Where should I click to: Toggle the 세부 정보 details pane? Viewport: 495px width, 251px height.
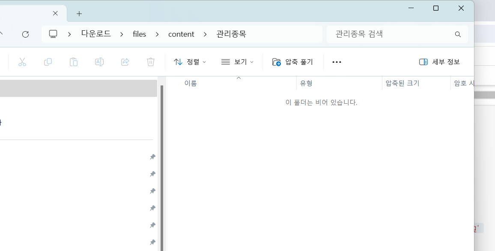[439, 62]
